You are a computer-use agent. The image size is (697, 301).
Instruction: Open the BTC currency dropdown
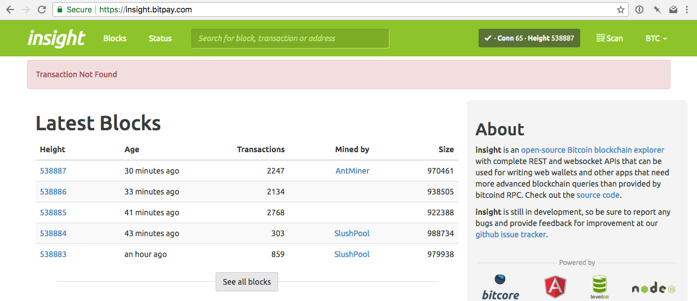[x=656, y=38]
